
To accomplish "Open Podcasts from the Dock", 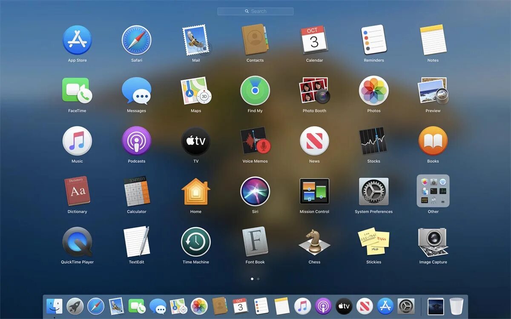I will [x=323, y=306].
